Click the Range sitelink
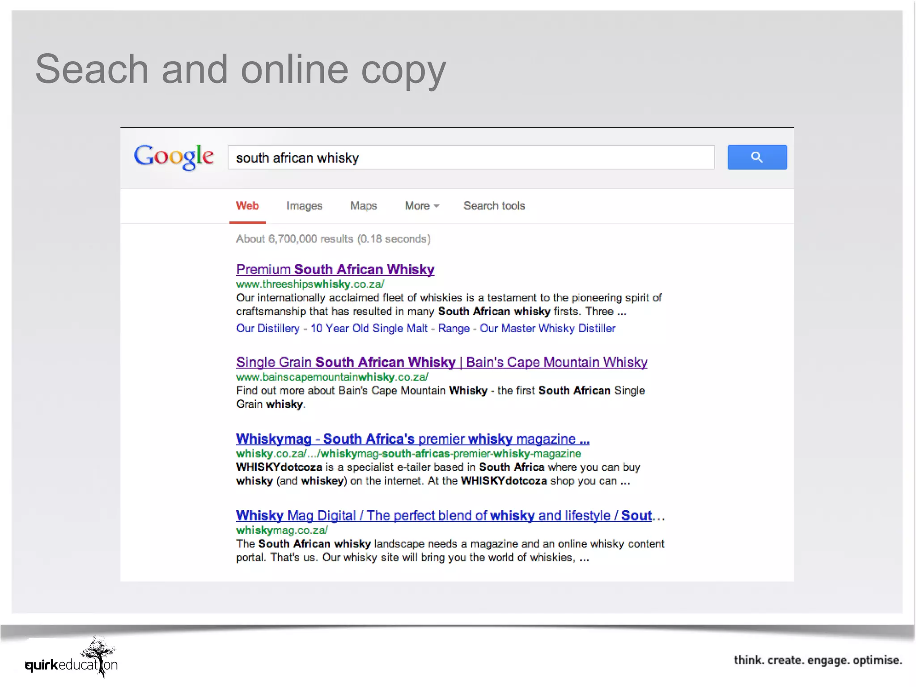 tap(454, 328)
